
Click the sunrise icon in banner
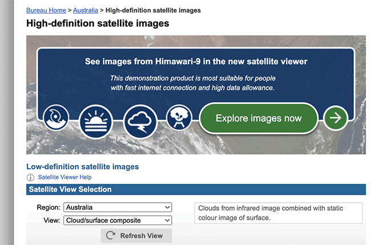(95, 122)
